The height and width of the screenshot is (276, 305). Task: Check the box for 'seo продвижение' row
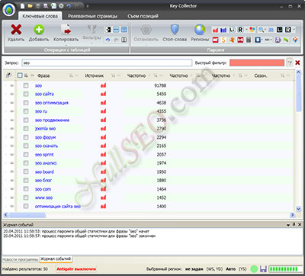(x=26, y=120)
